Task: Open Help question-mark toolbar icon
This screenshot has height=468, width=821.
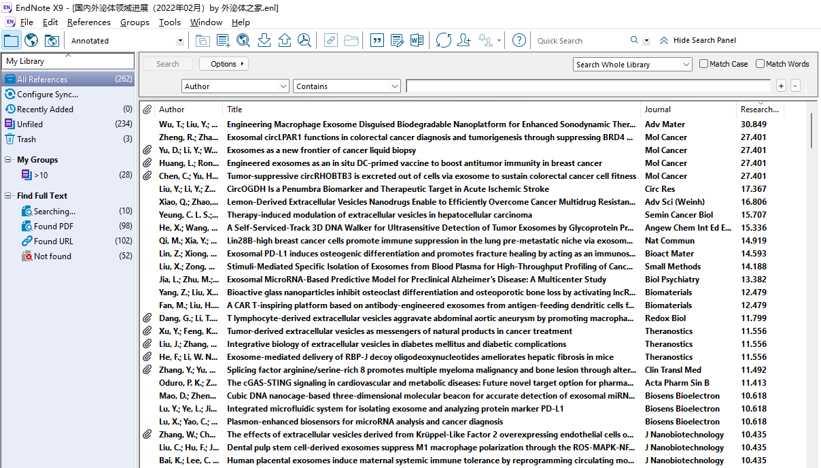Action: pyautogui.click(x=519, y=40)
